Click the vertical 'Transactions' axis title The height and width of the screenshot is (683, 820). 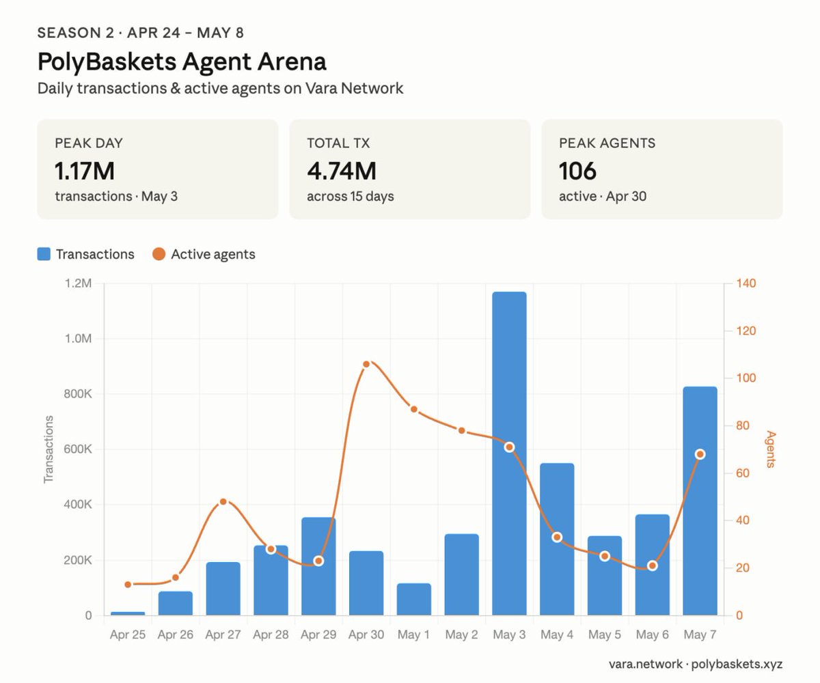(x=49, y=449)
